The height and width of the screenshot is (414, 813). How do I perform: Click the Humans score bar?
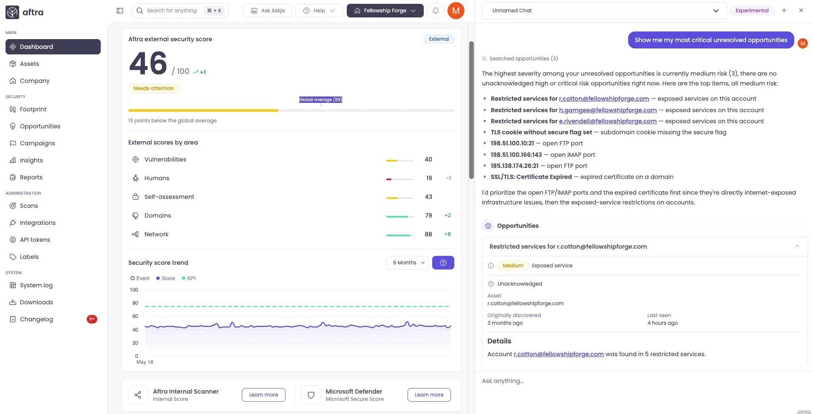pyautogui.click(x=400, y=179)
